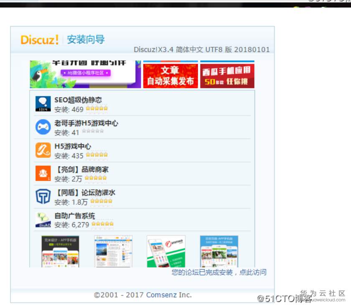The image size is (351, 306).
Task: Click the 安装: 435 install count
Action: click(69, 156)
